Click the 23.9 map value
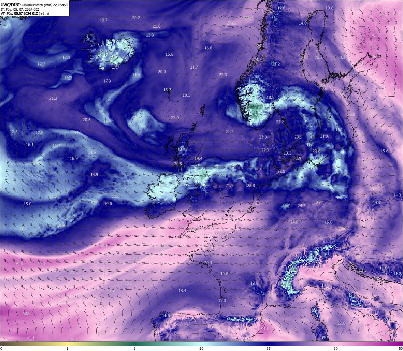This screenshot has height=351, width=403. coord(298,137)
